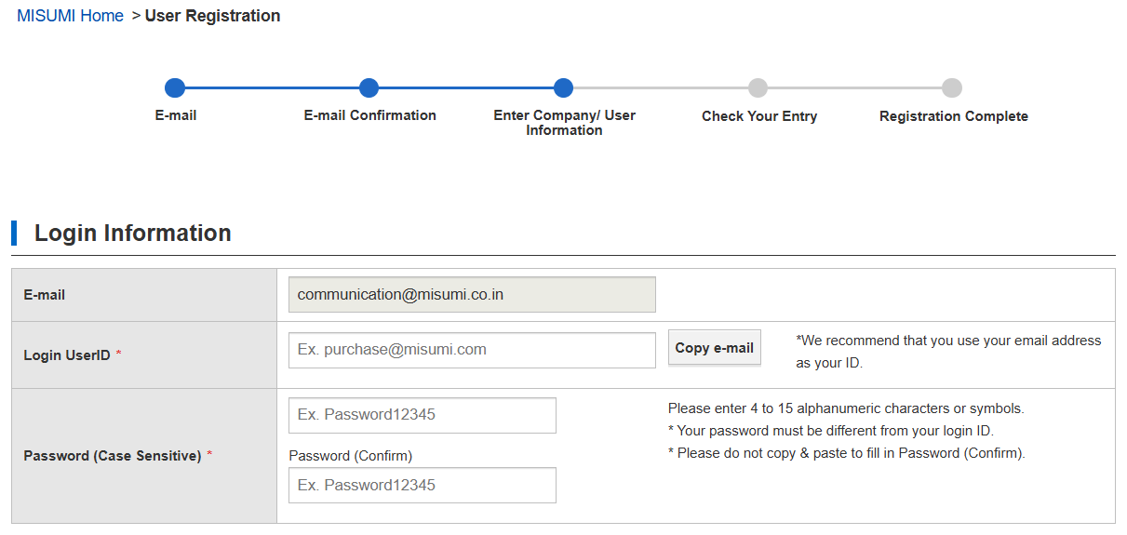Click the "Check Your Entry" step label
The height and width of the screenshot is (535, 1127).
click(759, 116)
